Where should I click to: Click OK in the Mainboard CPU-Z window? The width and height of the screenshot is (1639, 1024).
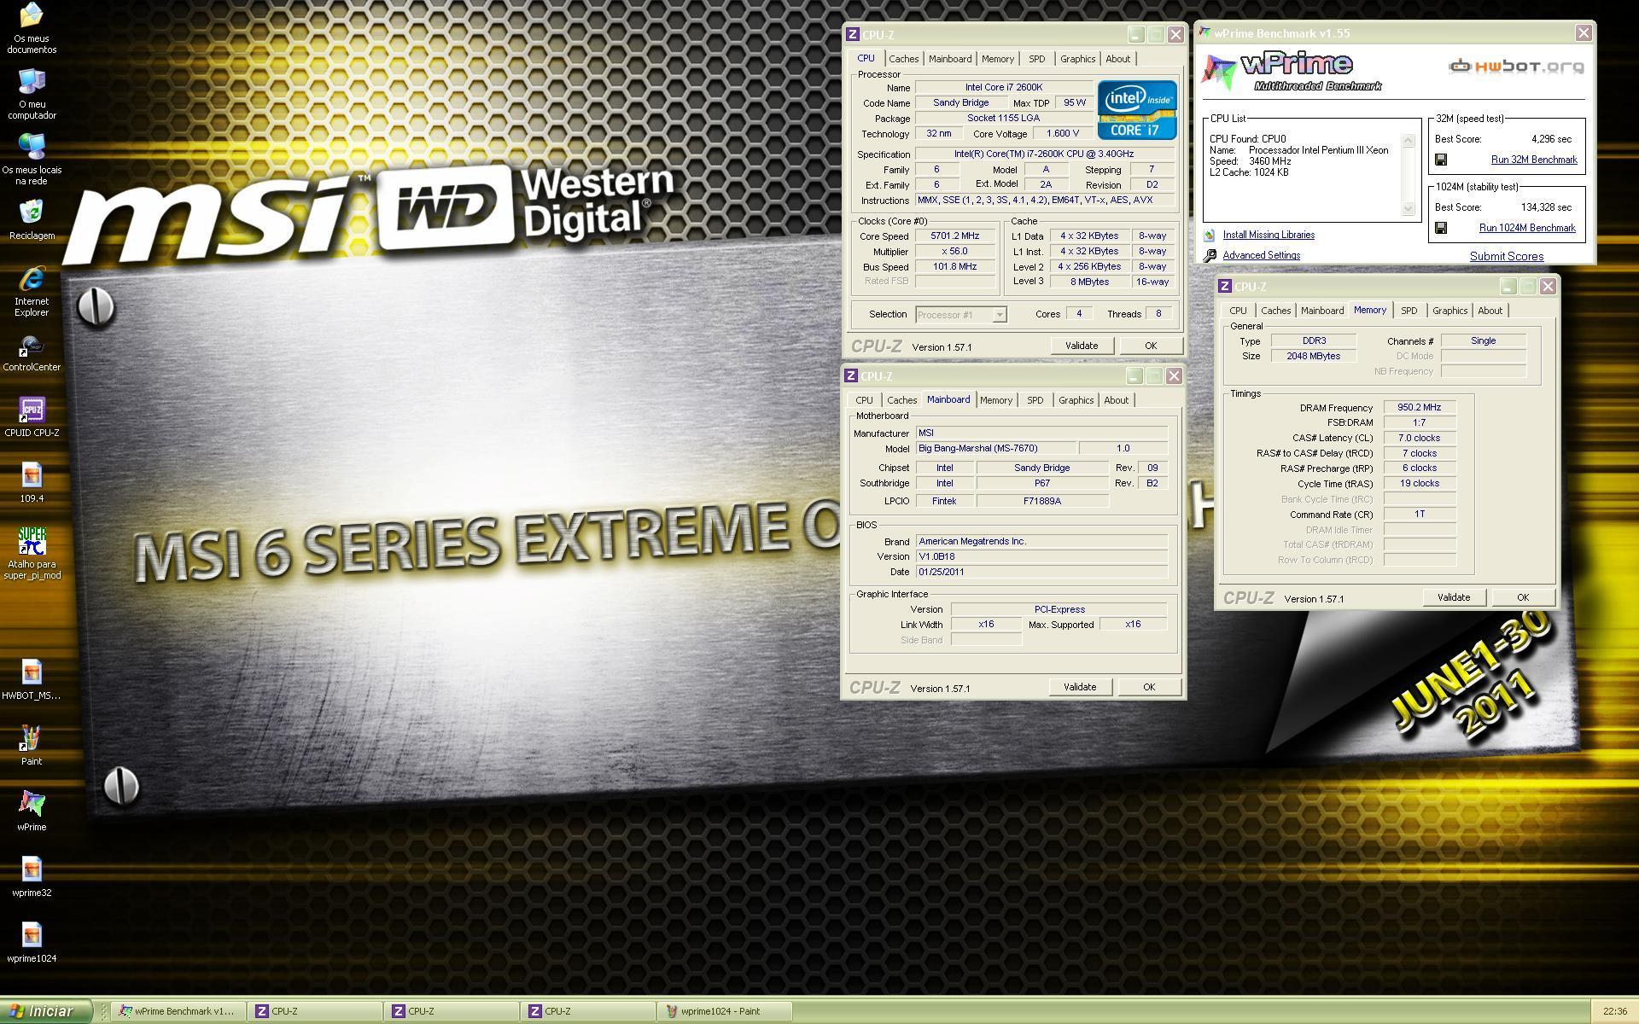tap(1149, 687)
